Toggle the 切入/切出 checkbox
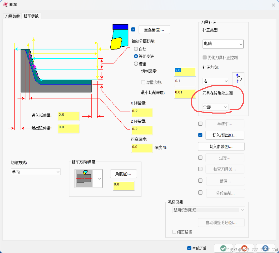279x253 pixels. [x=200, y=135]
